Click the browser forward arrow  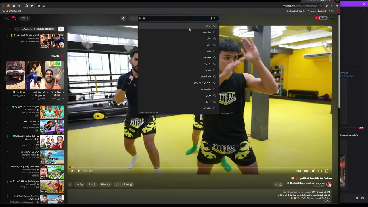click(x=332, y=6)
